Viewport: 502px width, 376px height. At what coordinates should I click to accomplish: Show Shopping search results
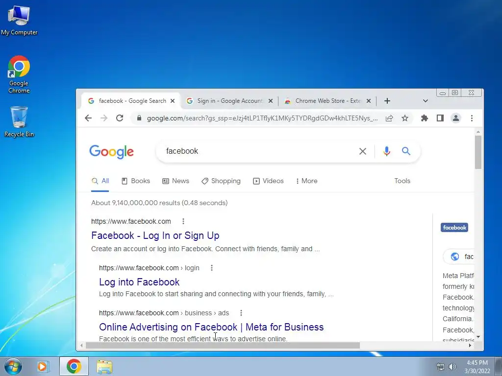tap(221, 181)
